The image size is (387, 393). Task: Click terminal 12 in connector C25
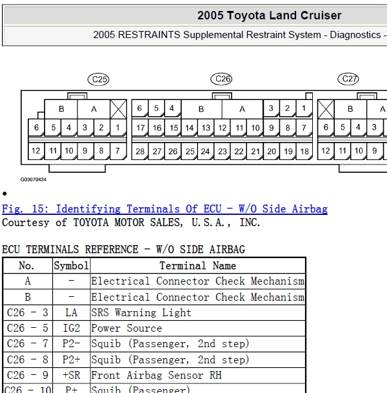36,151
